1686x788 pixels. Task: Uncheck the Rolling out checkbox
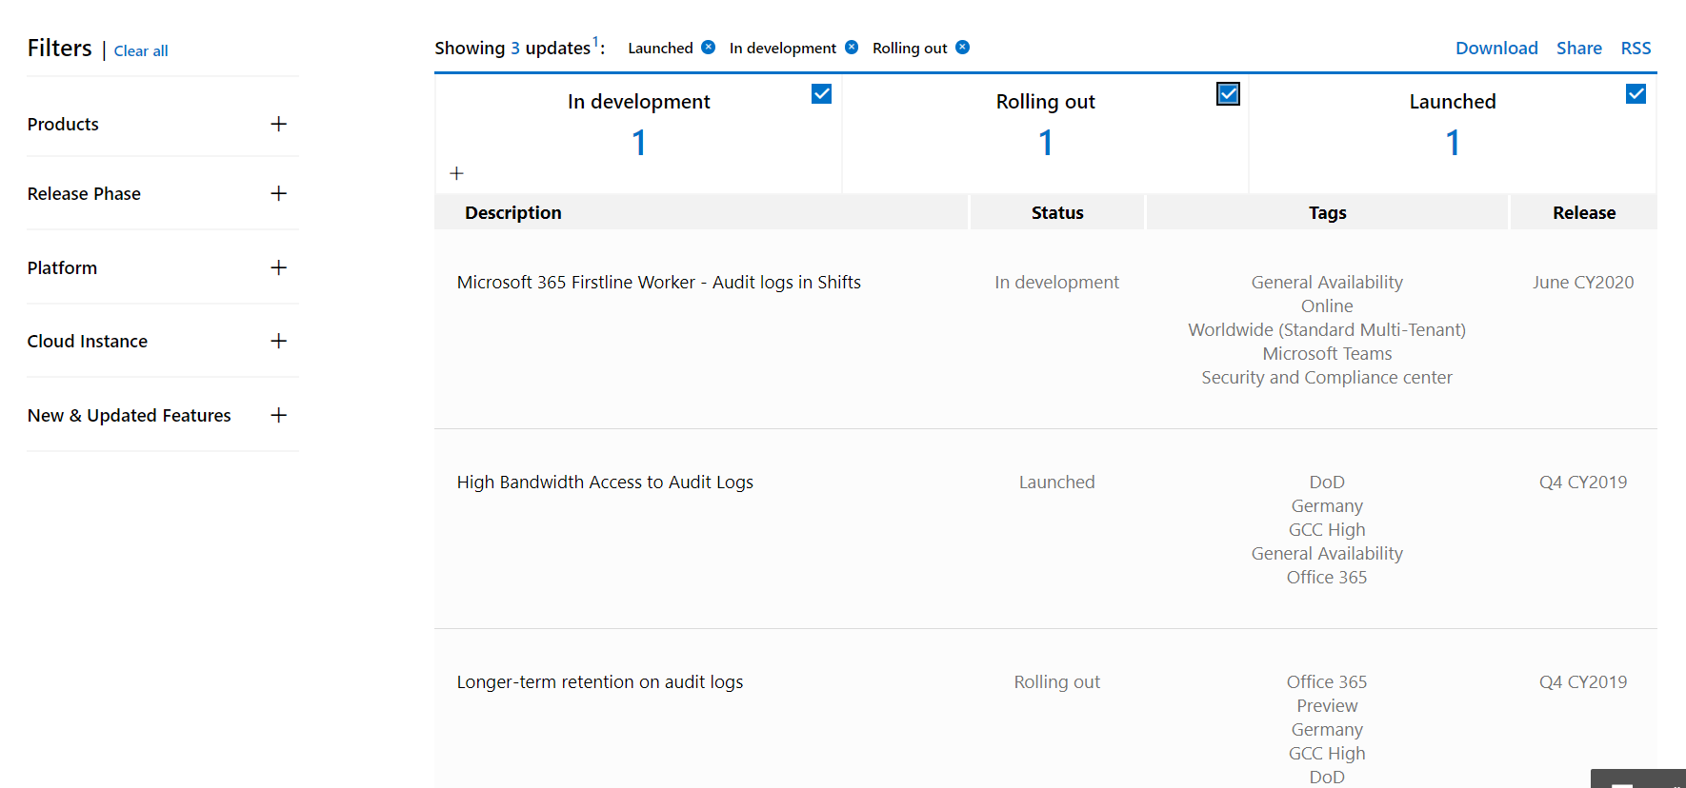(x=1229, y=93)
